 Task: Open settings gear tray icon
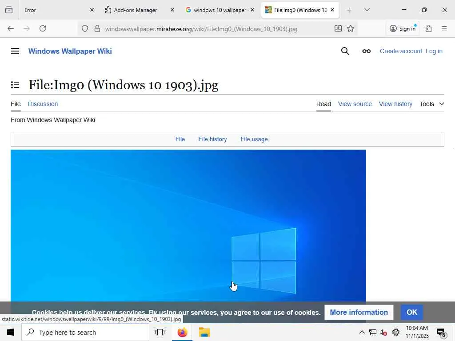click(396, 332)
